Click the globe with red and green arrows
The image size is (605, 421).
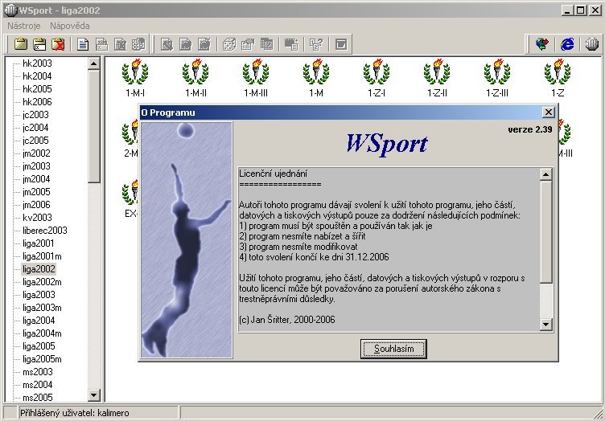point(542,44)
